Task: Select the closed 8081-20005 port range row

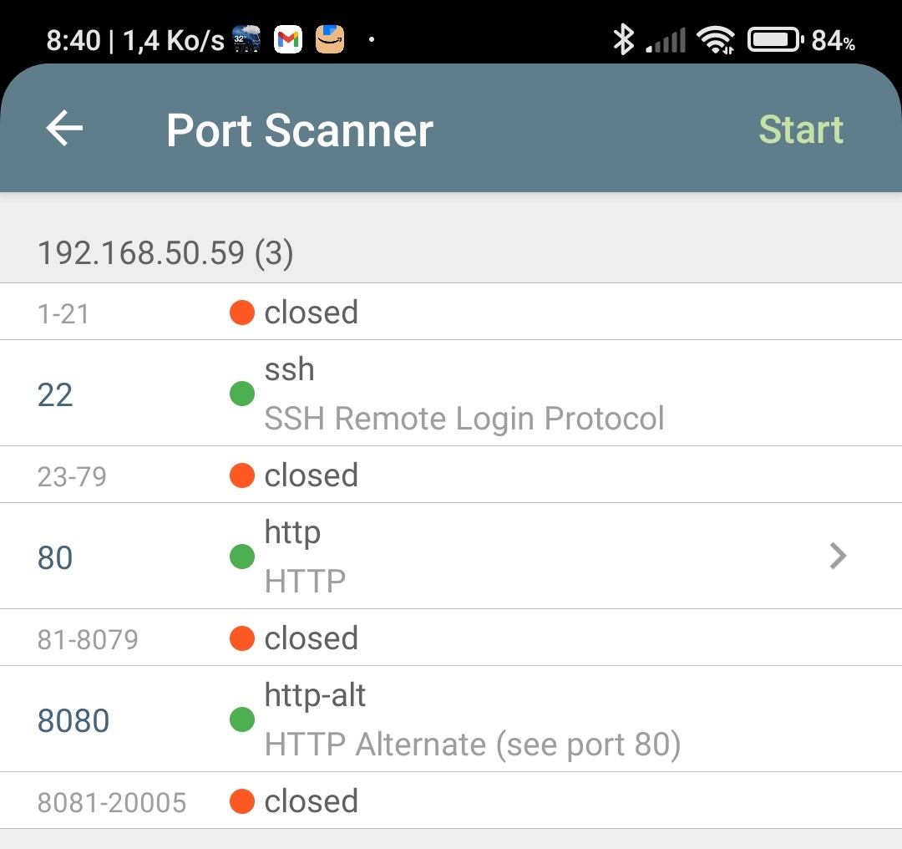Action: (x=451, y=801)
